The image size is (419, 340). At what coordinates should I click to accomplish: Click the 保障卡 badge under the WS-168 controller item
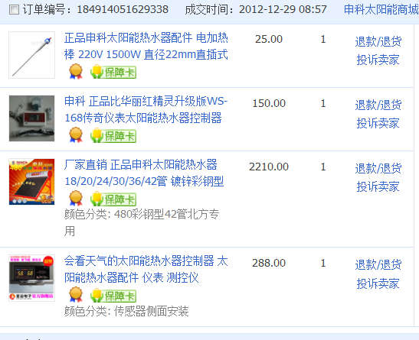coord(113,135)
